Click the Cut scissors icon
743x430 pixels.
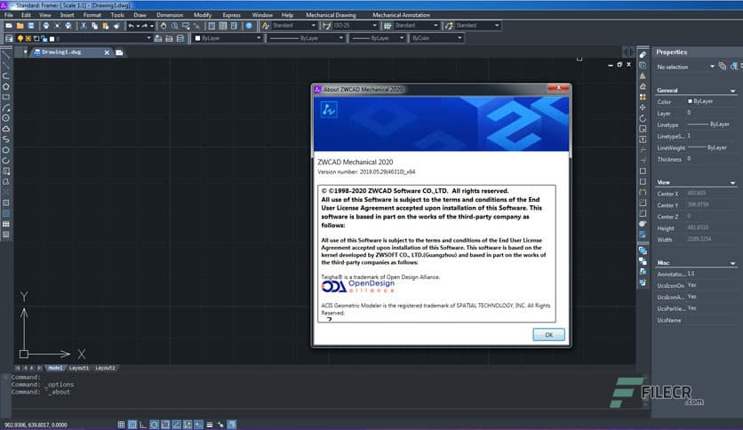tap(83, 26)
